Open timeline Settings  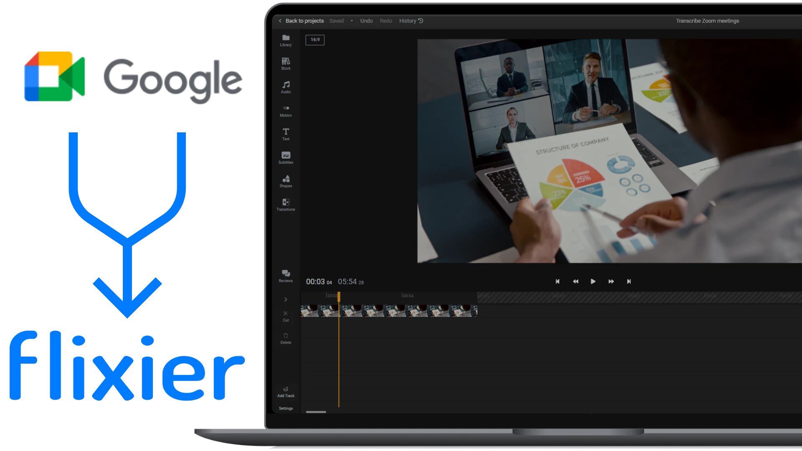click(x=286, y=408)
